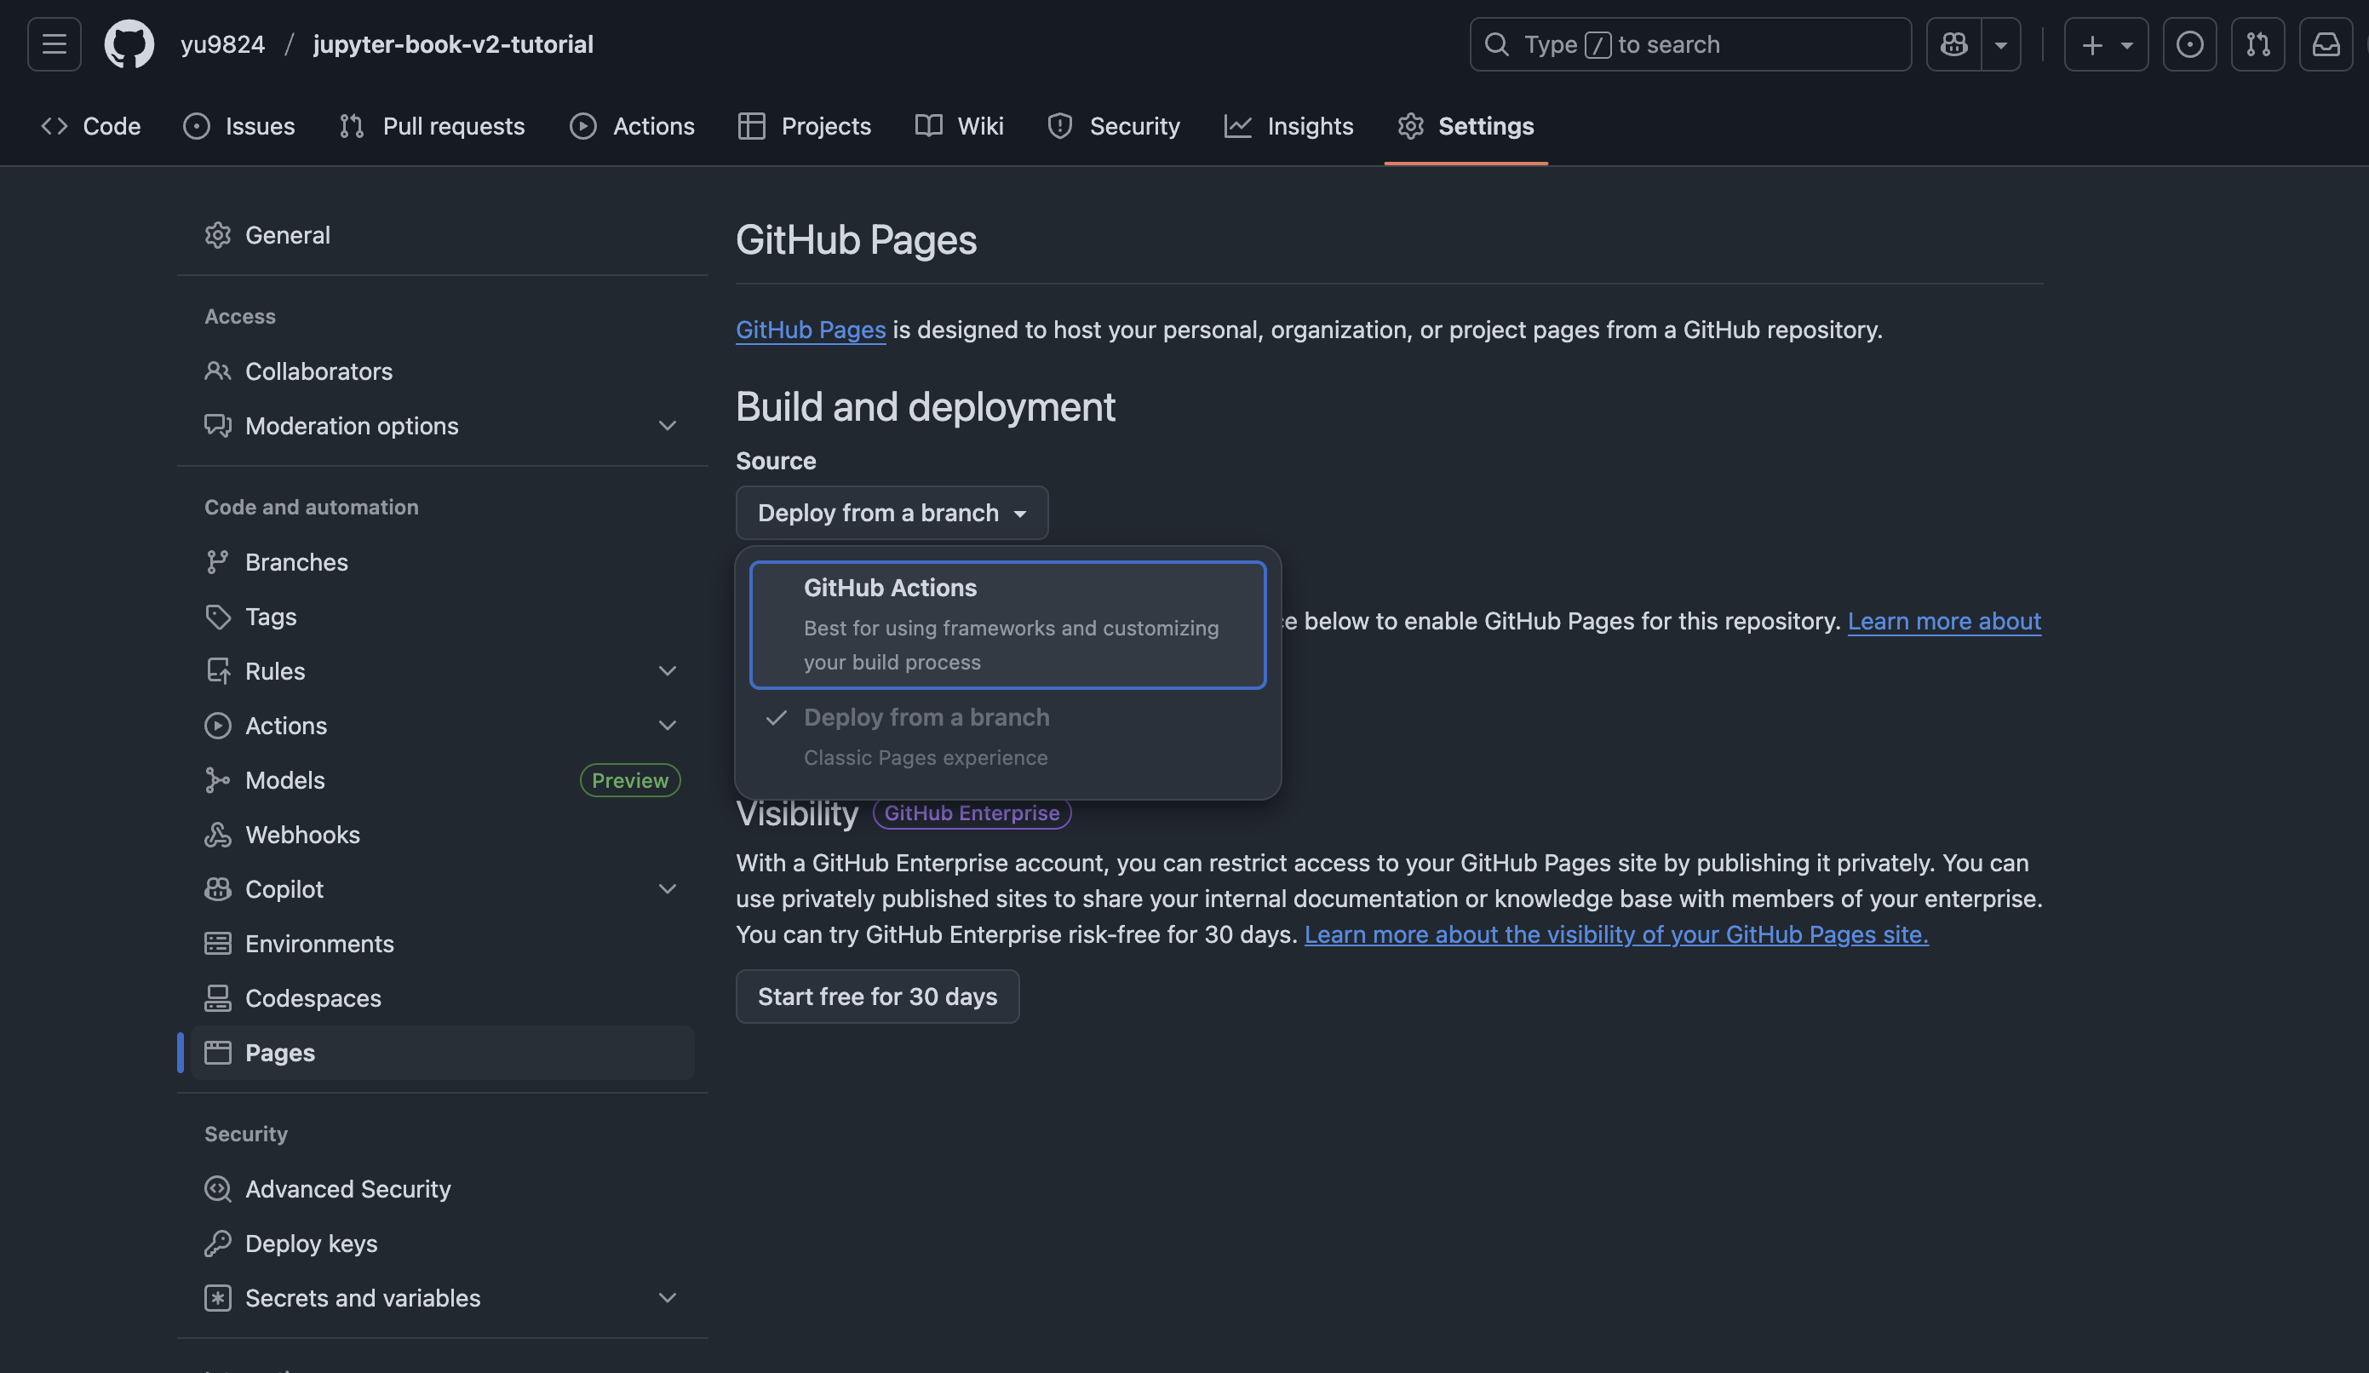This screenshot has height=1373, width=2369.
Task: Click the Deploy keys key icon
Action: [x=217, y=1244]
